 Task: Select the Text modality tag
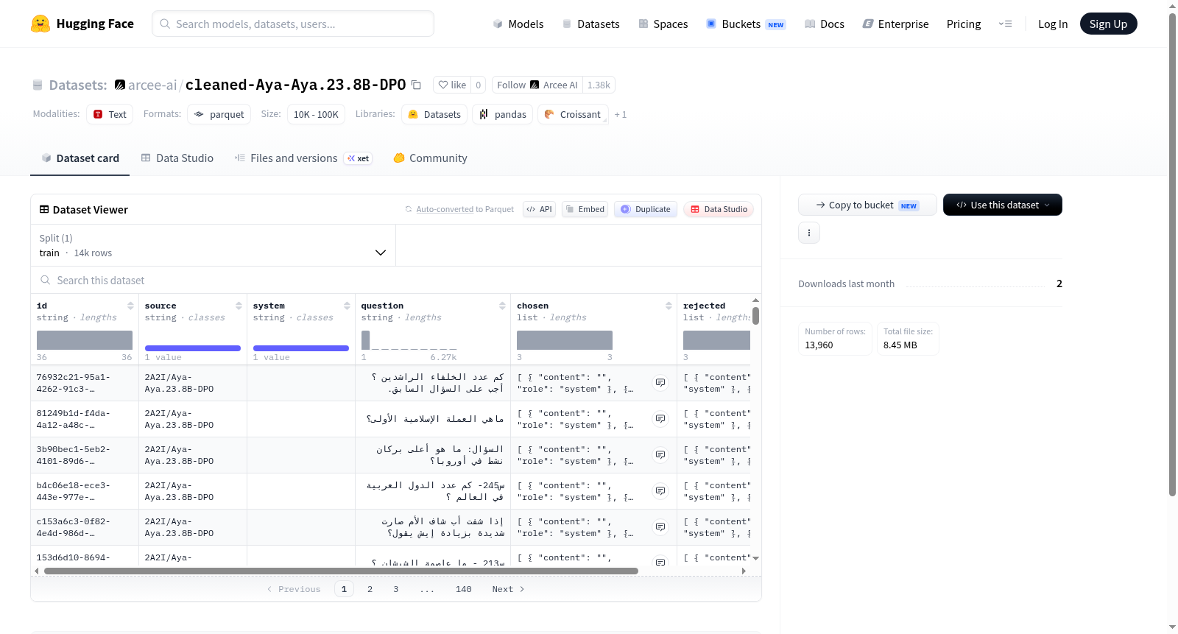click(x=110, y=114)
